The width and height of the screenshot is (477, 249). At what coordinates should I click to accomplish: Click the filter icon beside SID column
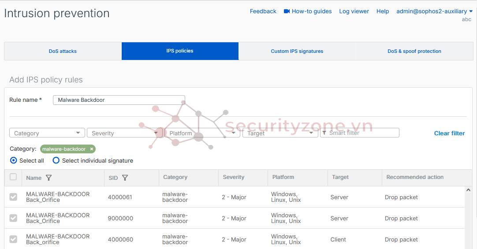click(x=125, y=178)
